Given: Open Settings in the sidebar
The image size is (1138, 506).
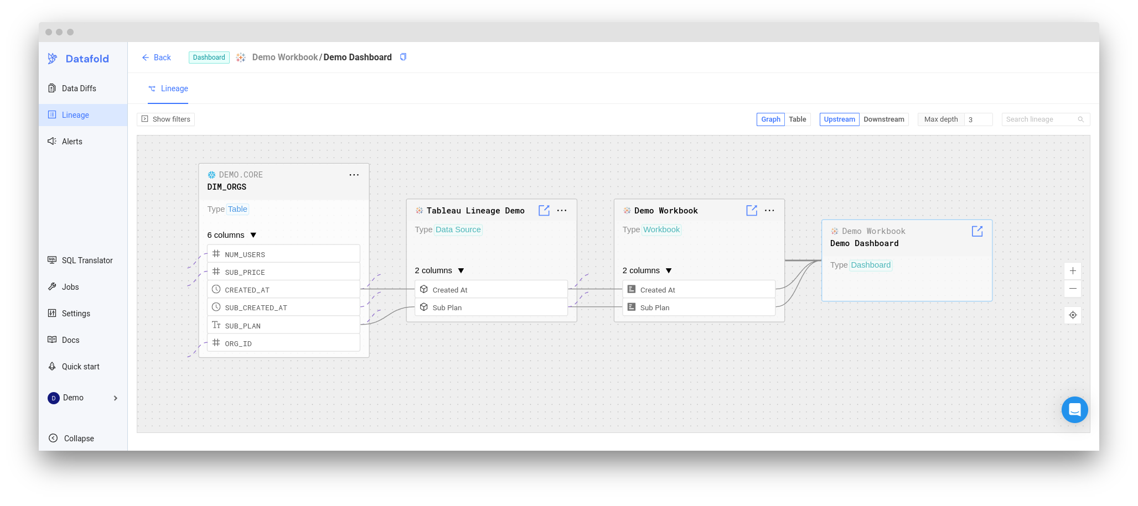Looking at the screenshot, I should [x=83, y=314].
